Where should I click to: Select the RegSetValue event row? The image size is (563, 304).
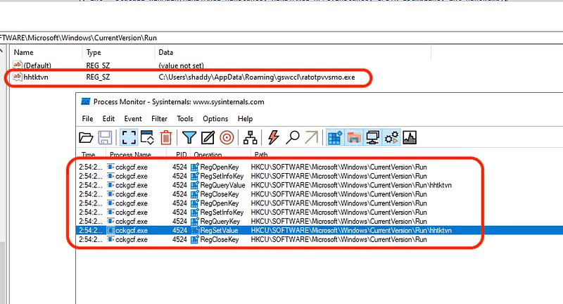(x=320, y=230)
